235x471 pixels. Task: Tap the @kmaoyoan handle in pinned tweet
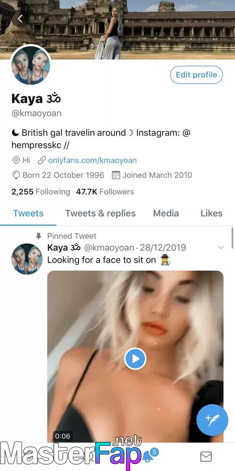[109, 248]
